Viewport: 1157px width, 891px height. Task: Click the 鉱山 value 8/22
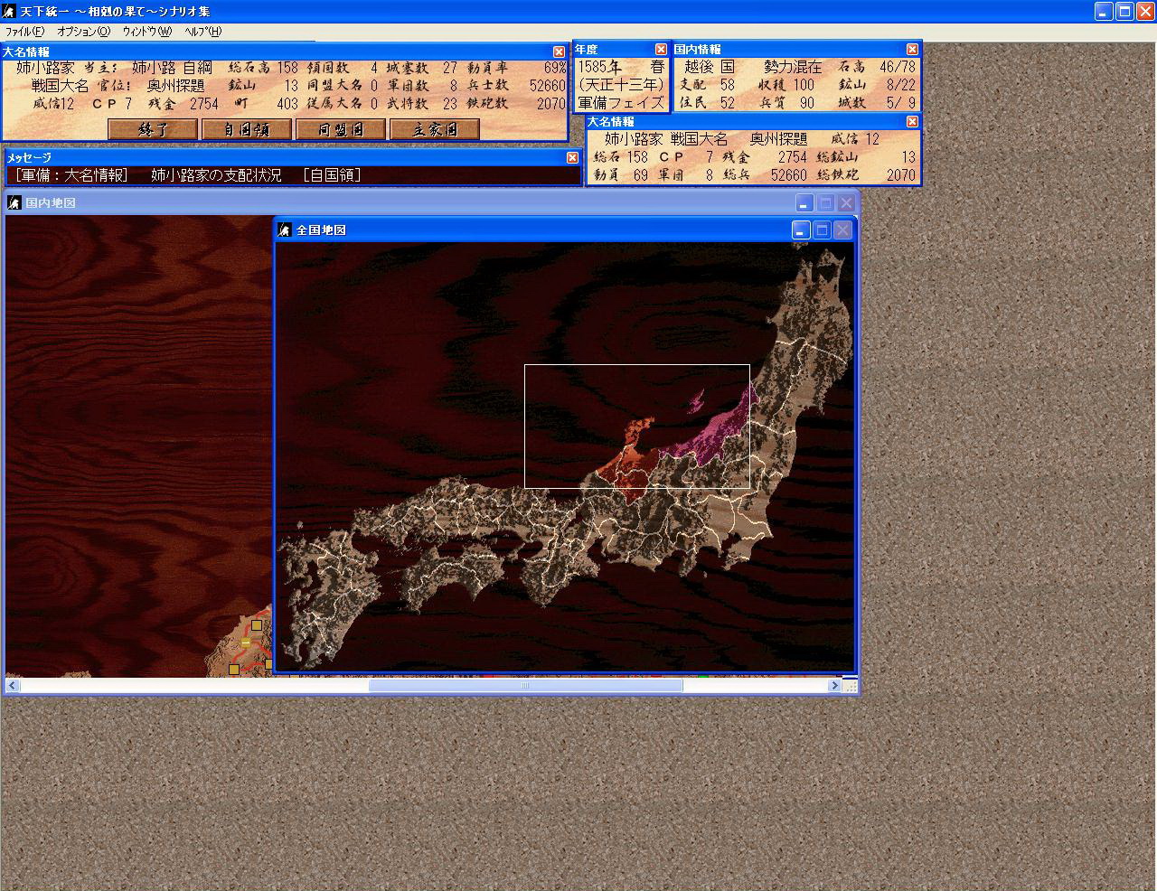[900, 85]
